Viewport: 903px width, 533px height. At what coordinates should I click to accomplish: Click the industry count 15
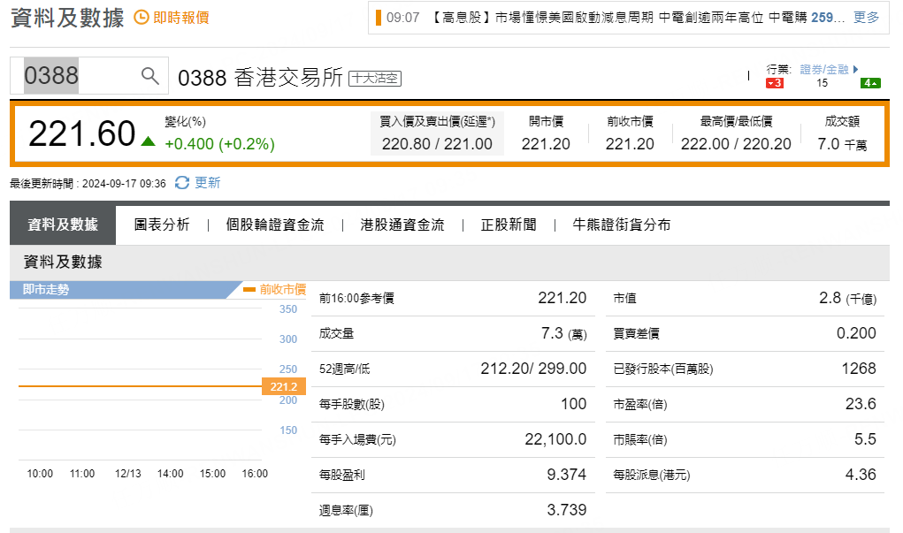(822, 83)
